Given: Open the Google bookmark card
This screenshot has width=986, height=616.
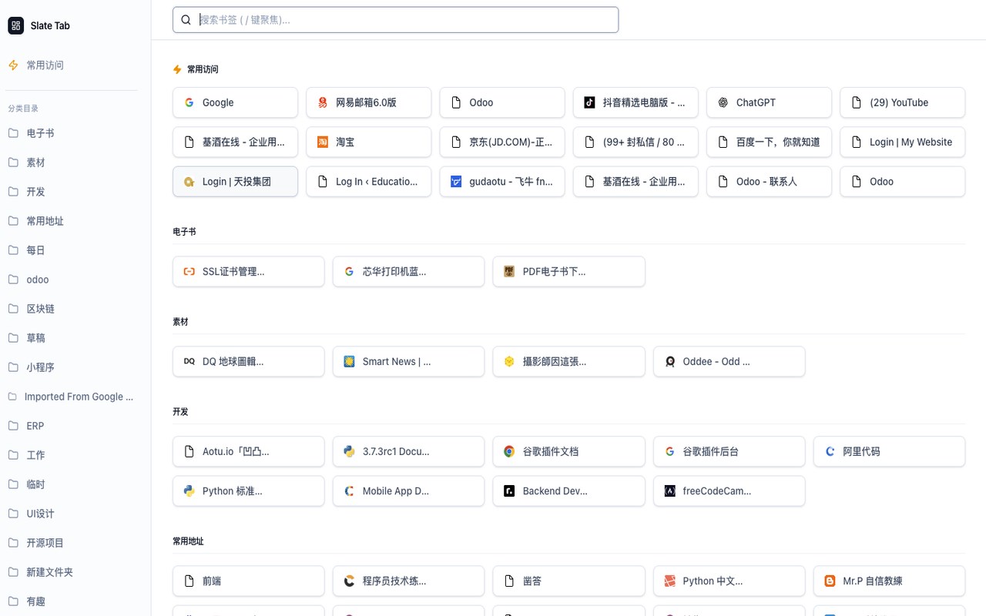Looking at the screenshot, I should 235,102.
